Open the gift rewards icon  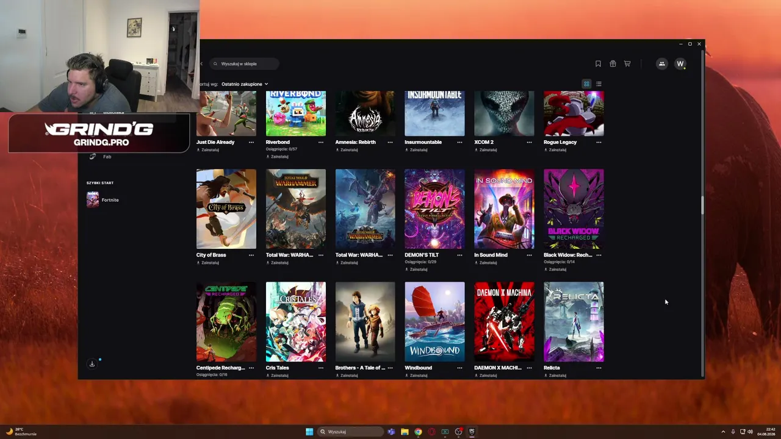pos(613,63)
